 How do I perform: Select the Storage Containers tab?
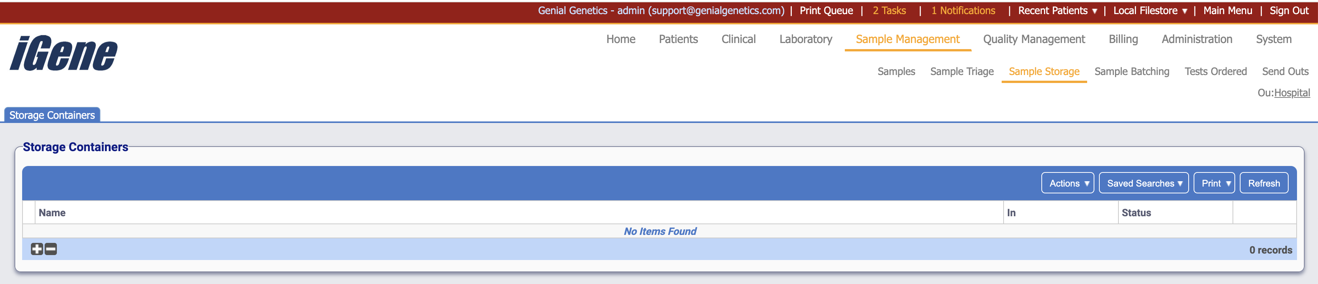point(51,115)
